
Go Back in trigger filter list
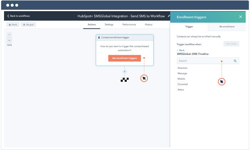[181, 50]
